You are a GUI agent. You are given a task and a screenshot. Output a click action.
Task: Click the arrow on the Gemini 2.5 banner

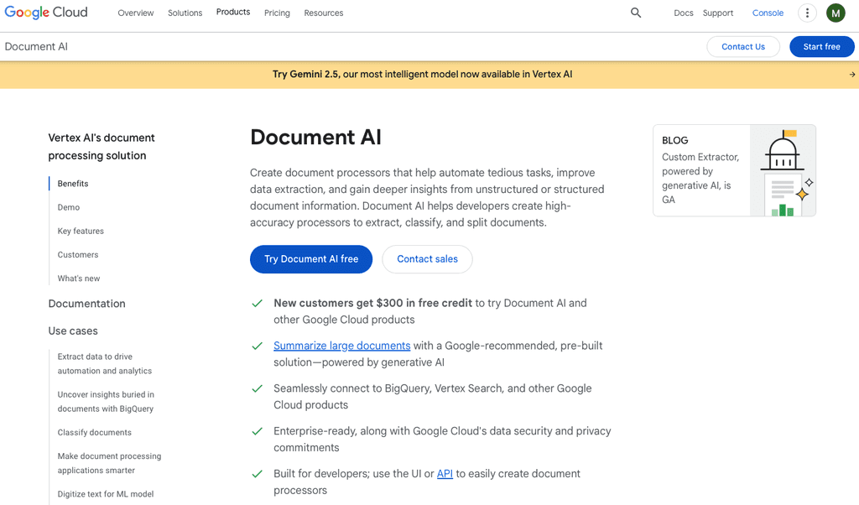click(851, 74)
